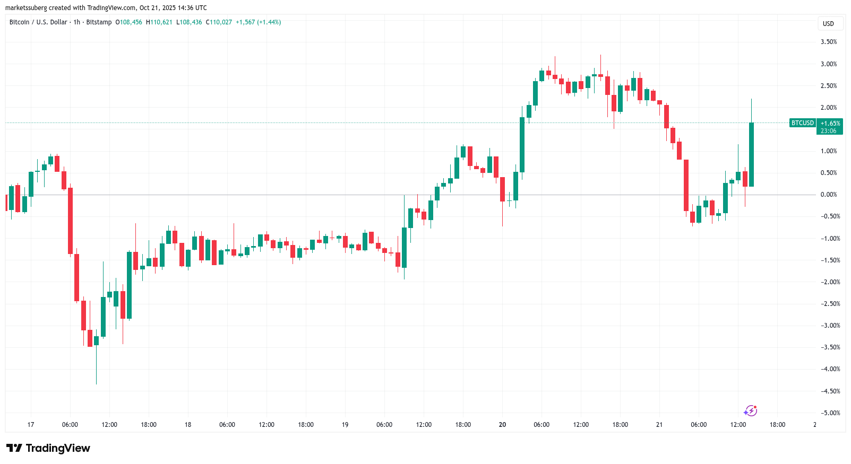Click the closing price value C110,027
Screen dimensions: 851x464
coord(219,22)
